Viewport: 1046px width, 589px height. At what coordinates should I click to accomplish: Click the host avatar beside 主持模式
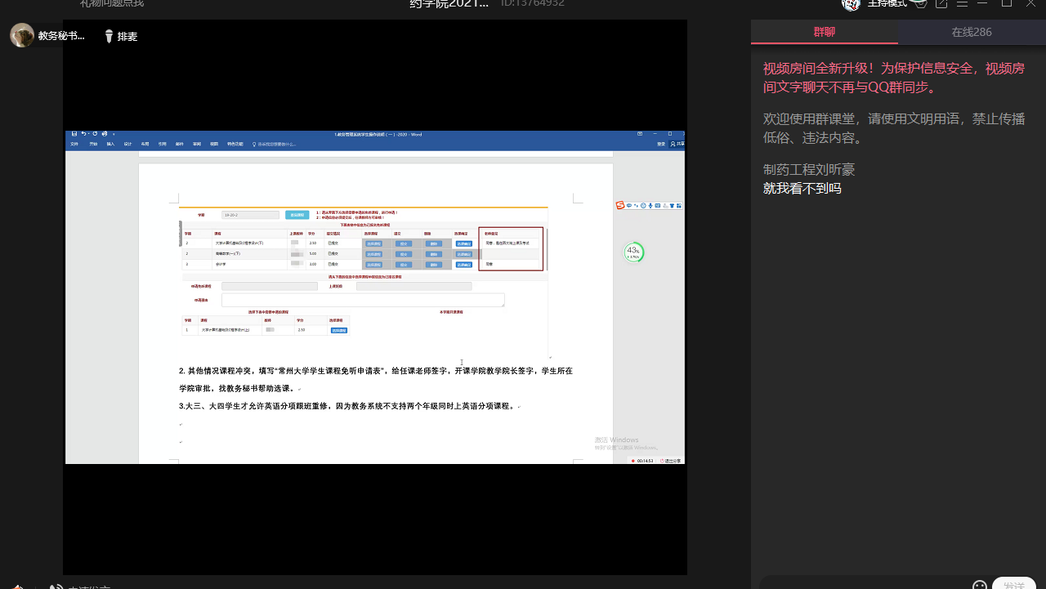[x=852, y=3]
